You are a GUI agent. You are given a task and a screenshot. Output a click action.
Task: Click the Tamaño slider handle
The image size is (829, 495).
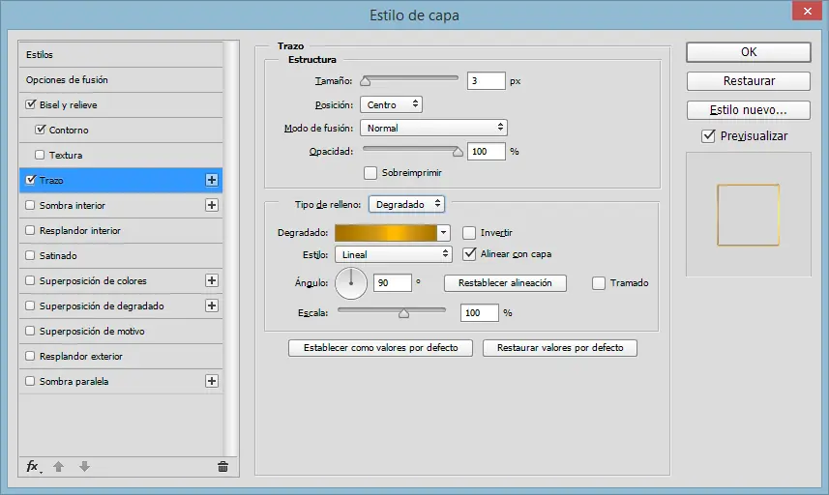(366, 81)
